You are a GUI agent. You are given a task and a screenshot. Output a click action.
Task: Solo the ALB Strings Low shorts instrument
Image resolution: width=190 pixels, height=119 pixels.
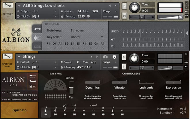pyautogui.click(x=124, y=6)
